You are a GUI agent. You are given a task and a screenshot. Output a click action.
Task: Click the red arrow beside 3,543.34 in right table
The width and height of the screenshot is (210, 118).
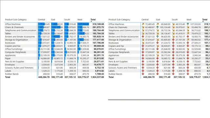[x=188, y=55]
